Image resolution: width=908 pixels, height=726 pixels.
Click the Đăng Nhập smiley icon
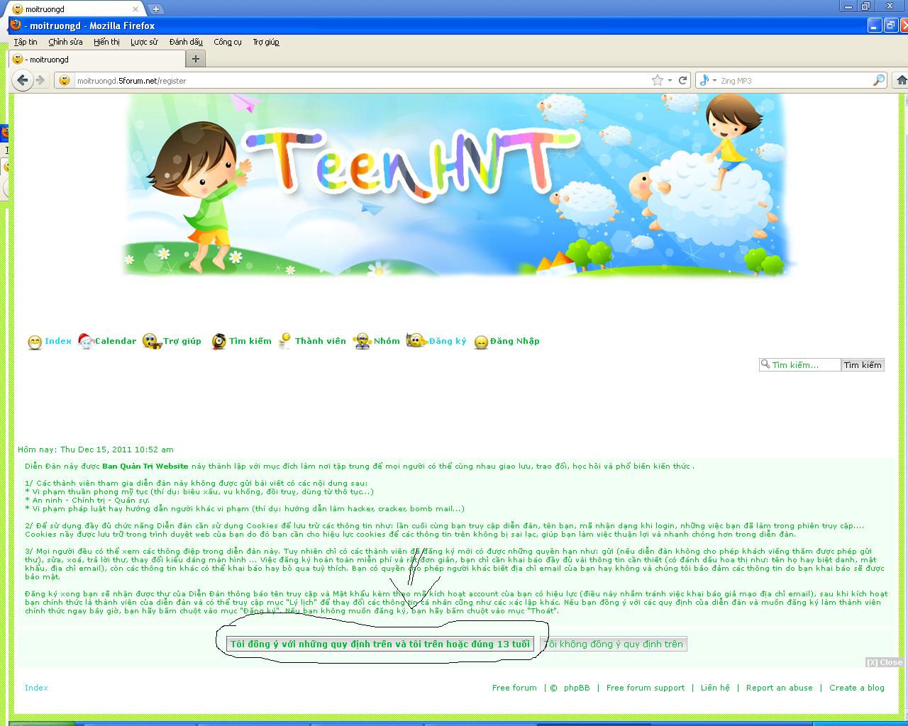481,342
